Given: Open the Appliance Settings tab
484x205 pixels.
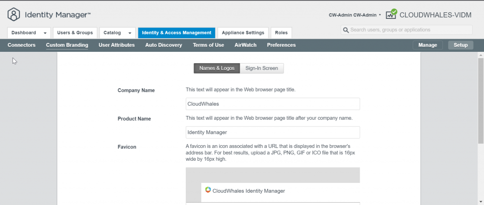Looking at the screenshot, I should 243,33.
